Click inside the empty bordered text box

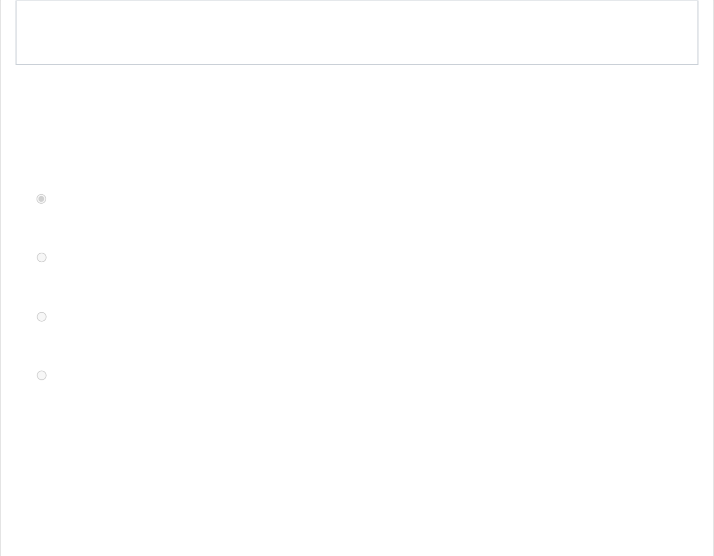coord(356,33)
